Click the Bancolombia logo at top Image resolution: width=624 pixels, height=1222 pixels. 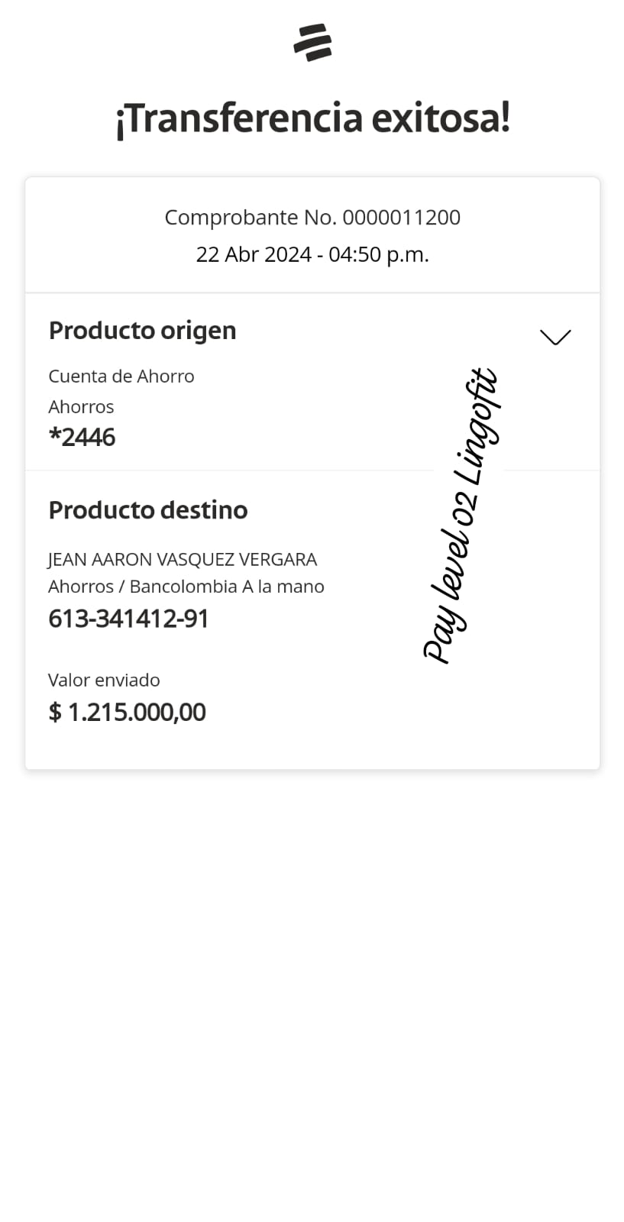pos(312,42)
